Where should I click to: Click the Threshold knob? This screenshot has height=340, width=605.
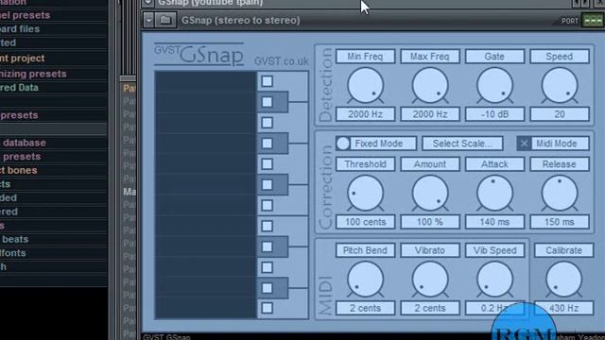[x=365, y=193]
